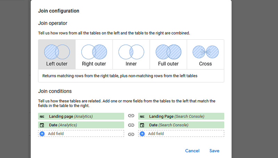Image resolution: width=278 pixels, height=158 pixels.
Task: Click link icon between Landing page fields
Action: (x=131, y=116)
